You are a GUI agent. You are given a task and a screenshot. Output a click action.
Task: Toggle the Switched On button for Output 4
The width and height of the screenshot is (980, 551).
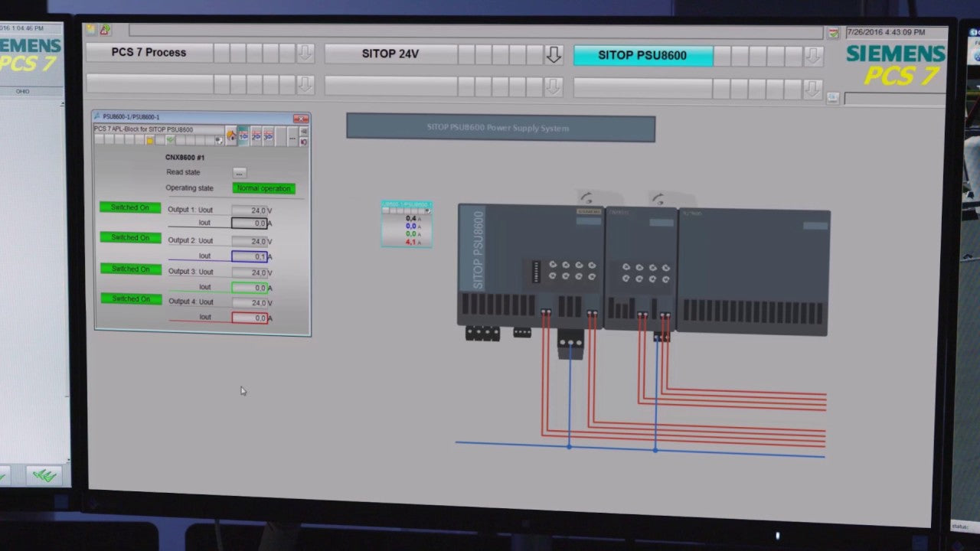[x=130, y=298]
